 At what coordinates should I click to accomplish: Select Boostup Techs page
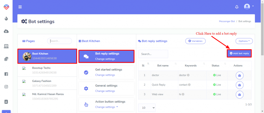point(47,70)
